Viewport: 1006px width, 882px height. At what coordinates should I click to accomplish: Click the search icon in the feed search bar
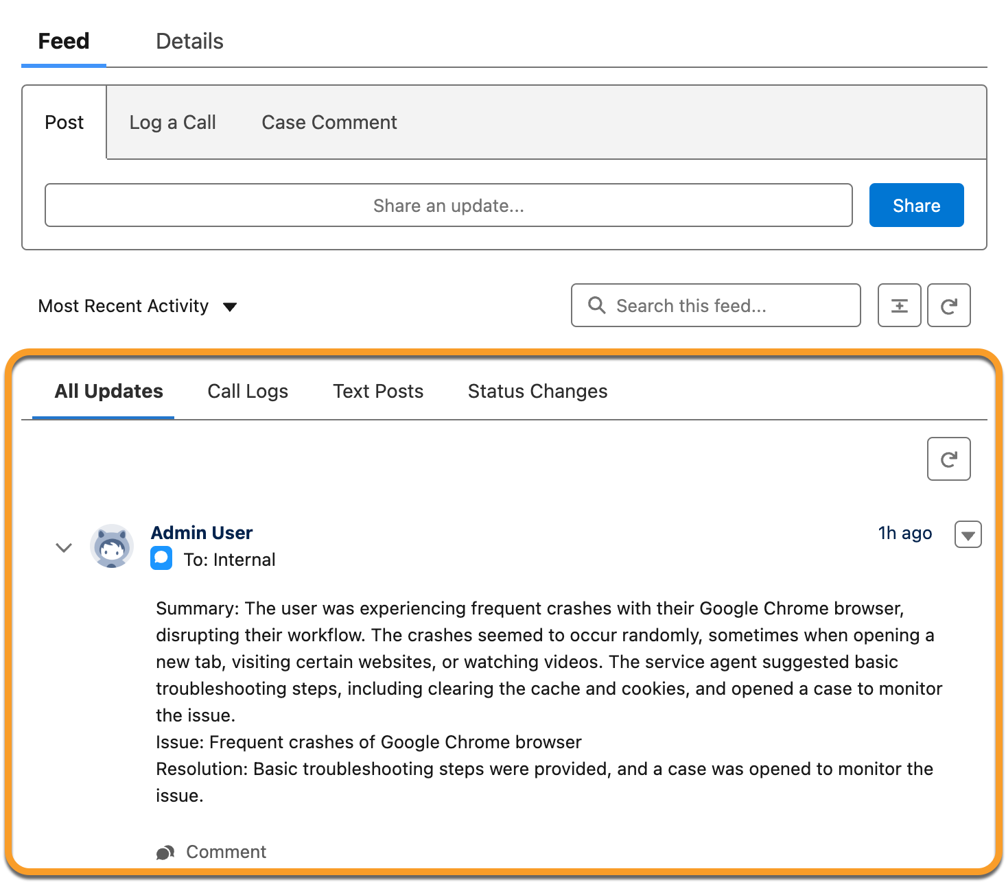coord(596,305)
